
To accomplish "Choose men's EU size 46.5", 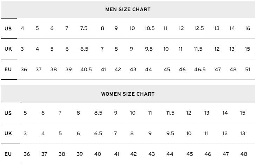I will pos(200,70).
